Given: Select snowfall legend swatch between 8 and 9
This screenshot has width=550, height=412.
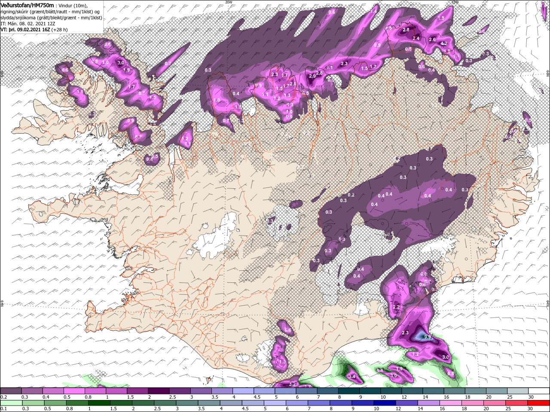Looking at the screenshot, I should [349, 391].
